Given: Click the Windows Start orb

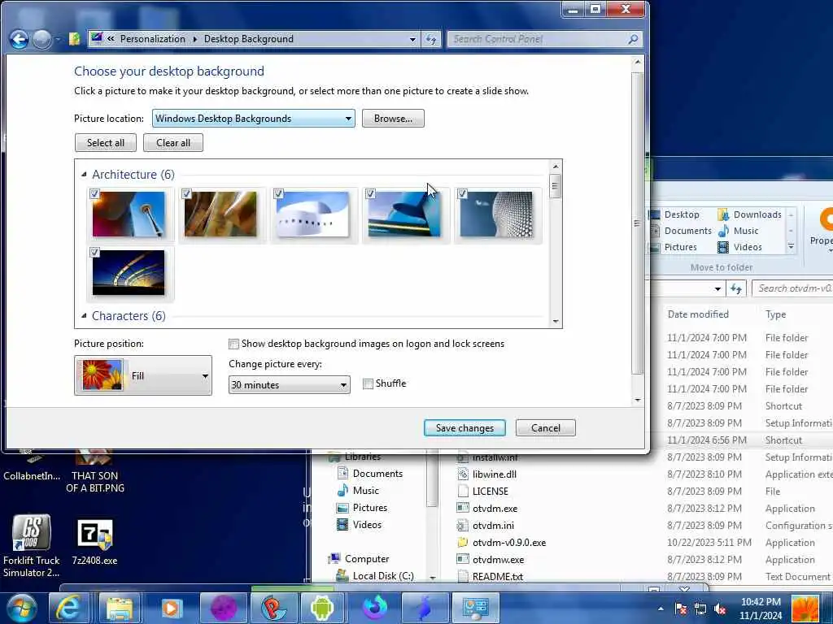Looking at the screenshot, I should click(x=21, y=608).
